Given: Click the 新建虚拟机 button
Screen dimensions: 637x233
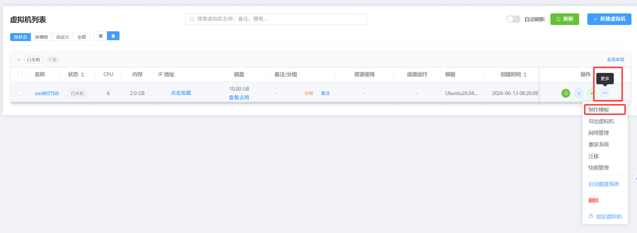Looking at the screenshot, I should (x=609, y=19).
